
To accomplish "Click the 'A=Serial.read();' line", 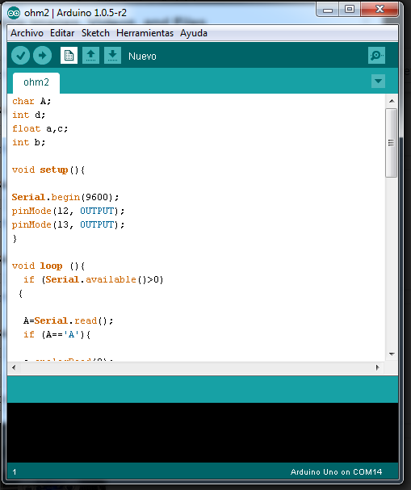I will pos(68,321).
